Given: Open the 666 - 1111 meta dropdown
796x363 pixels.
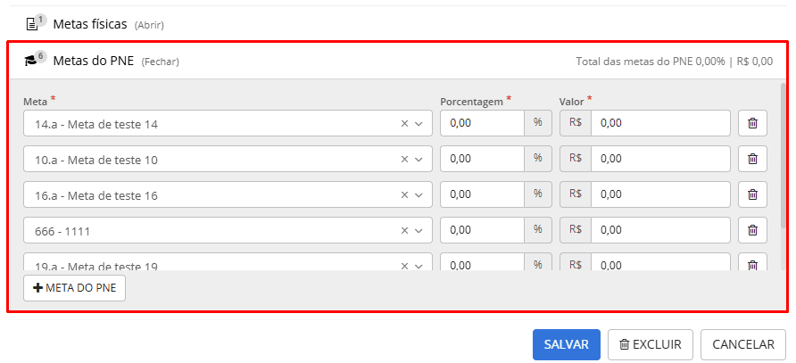Looking at the screenshot, I should click(419, 230).
